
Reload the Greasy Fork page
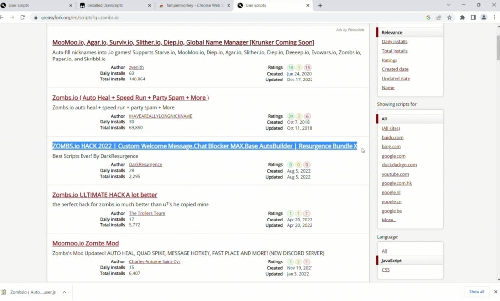click(22, 17)
